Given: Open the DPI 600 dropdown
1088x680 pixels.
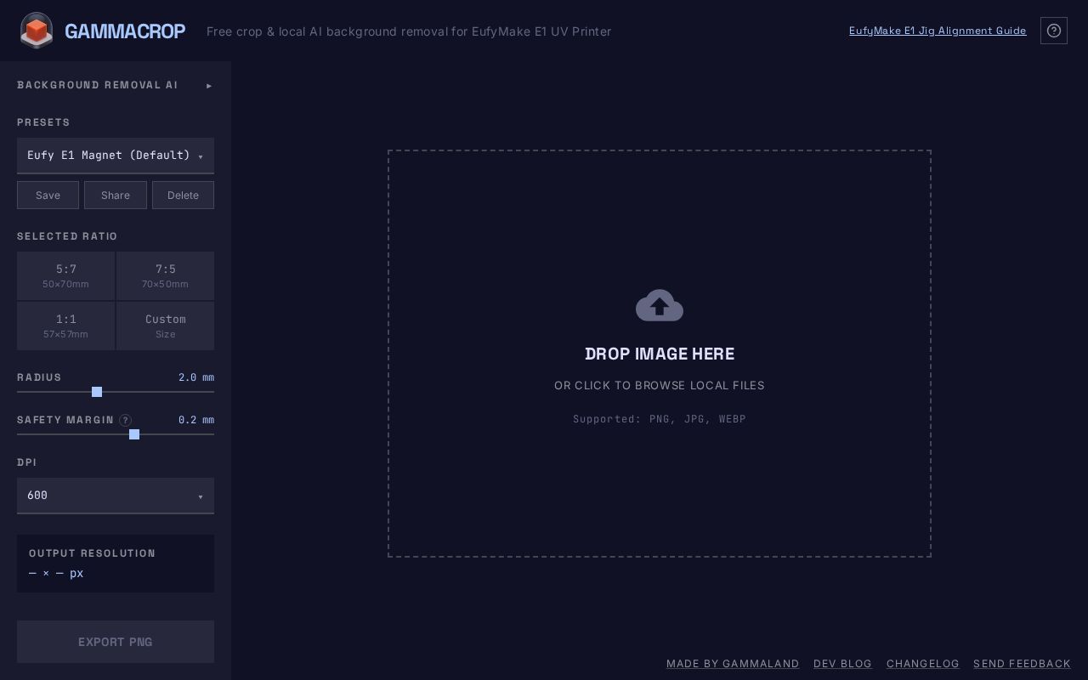Looking at the screenshot, I should click(116, 496).
